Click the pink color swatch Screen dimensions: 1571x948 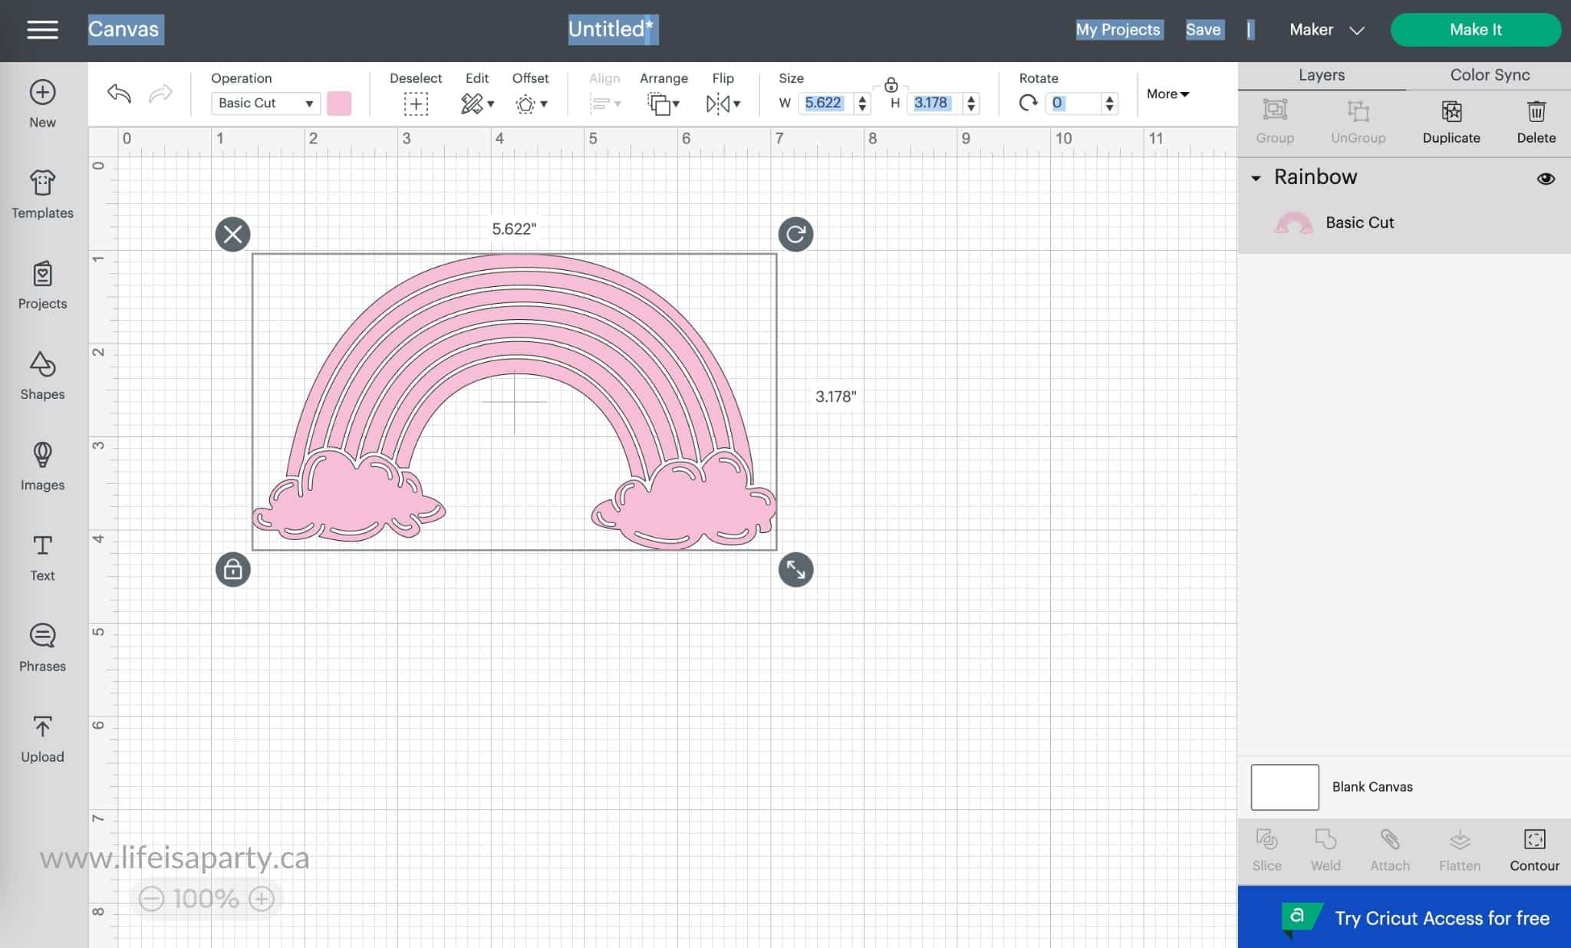(x=341, y=102)
